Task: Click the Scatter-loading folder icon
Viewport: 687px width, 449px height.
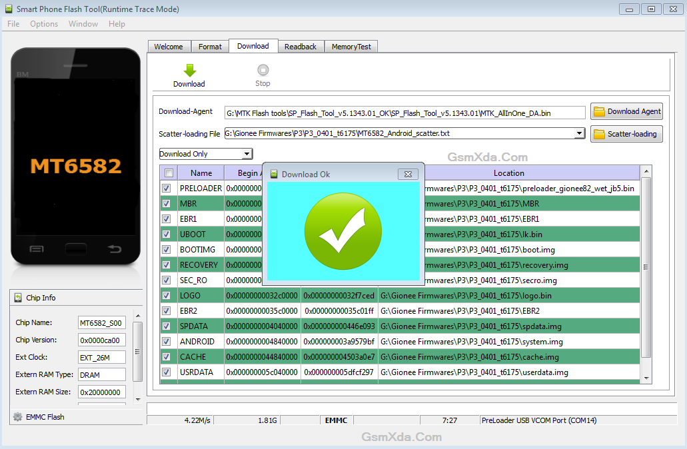Action: [599, 134]
